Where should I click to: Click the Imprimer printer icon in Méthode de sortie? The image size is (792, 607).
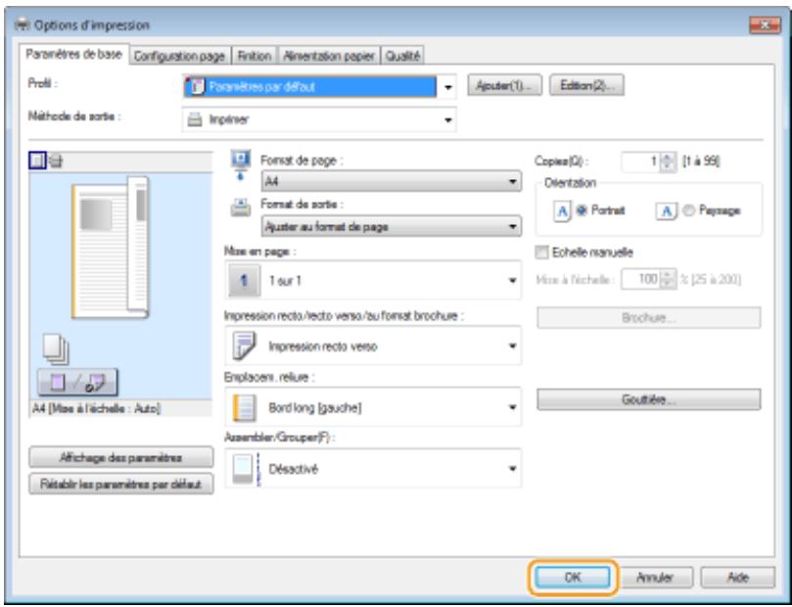coord(195,120)
